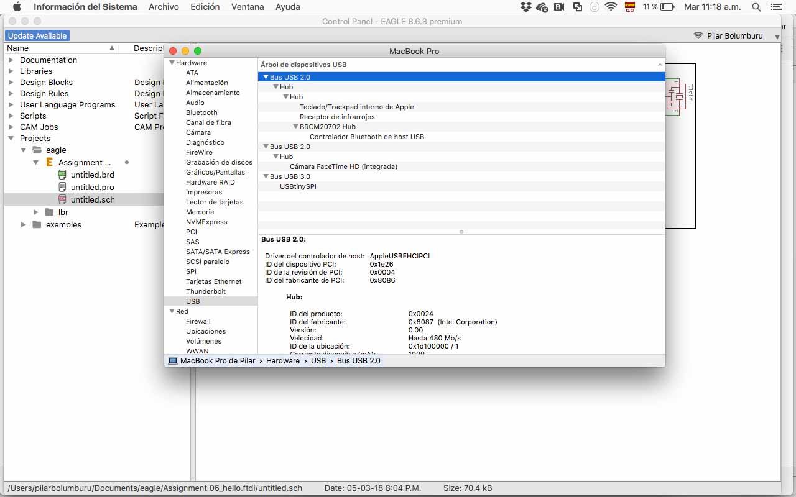Screen dimensions: 796x497
Task: Click the pane divider handle above details
Action: [x=461, y=232]
